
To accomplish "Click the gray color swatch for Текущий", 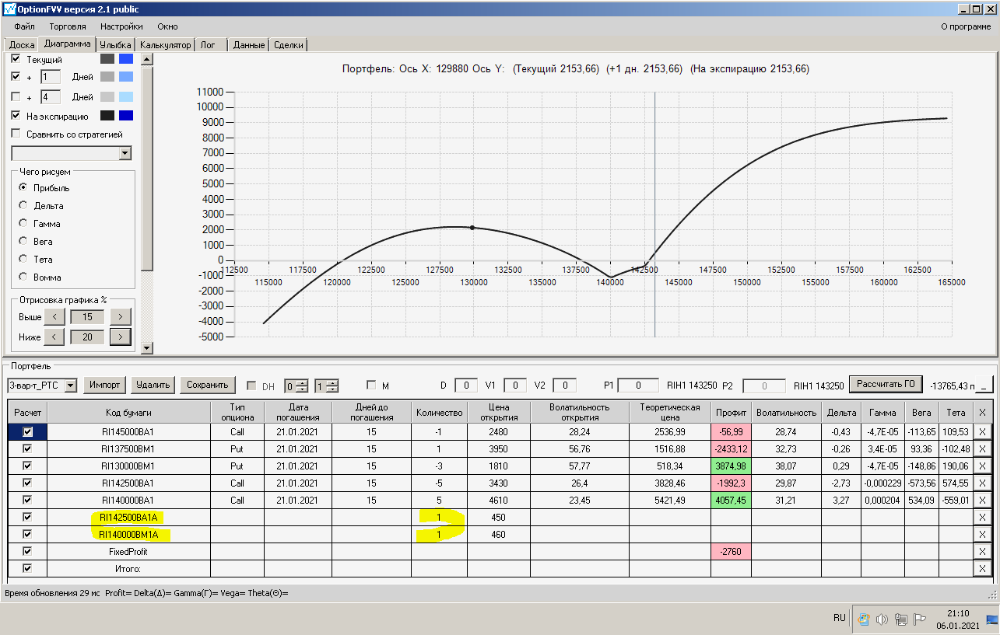I will 107,59.
